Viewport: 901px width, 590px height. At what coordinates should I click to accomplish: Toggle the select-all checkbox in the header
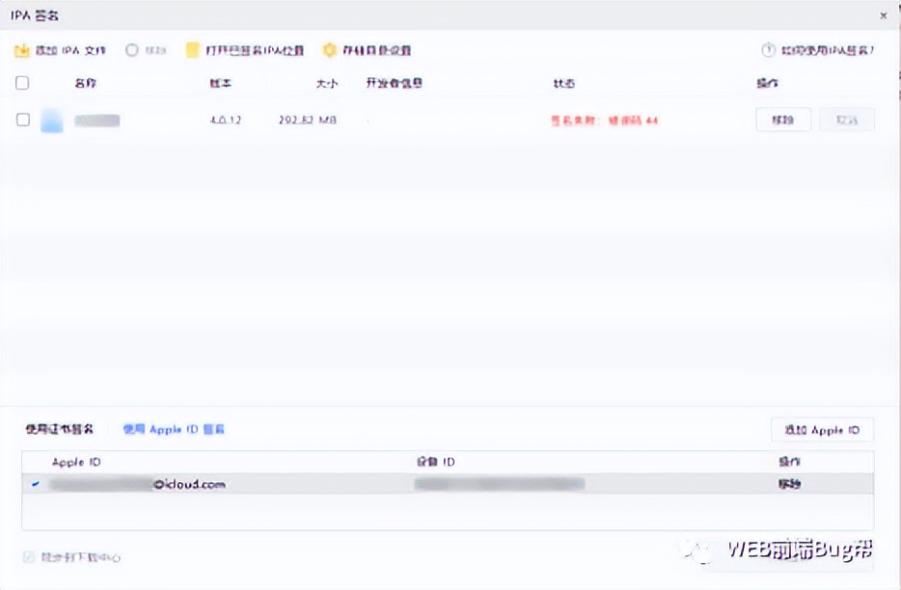tap(22, 83)
